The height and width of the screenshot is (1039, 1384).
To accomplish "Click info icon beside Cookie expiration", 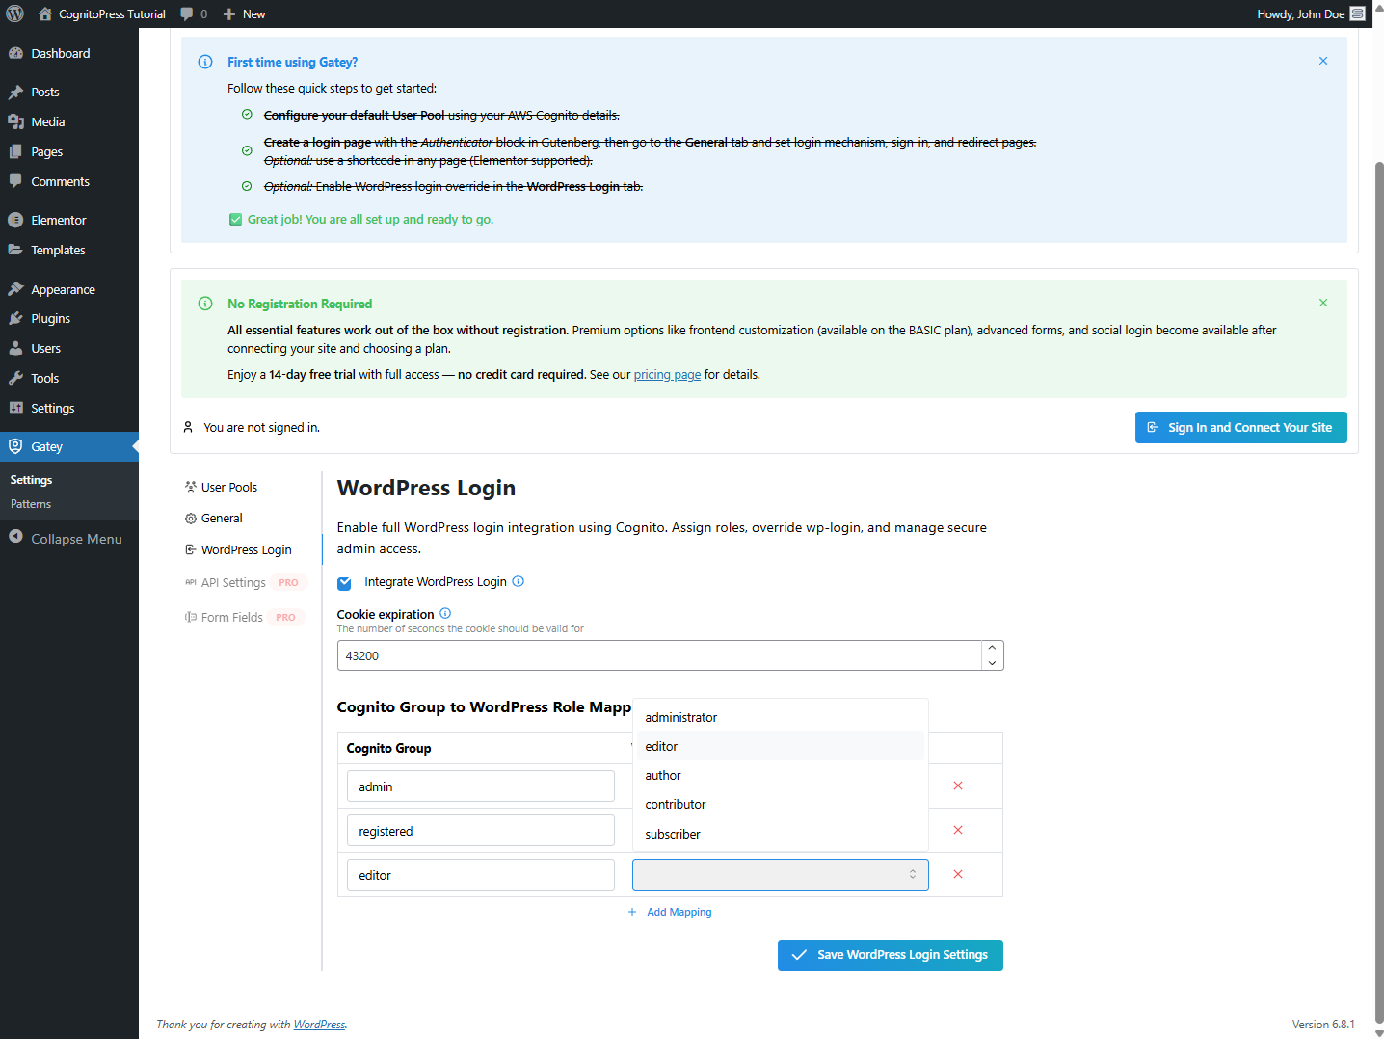I will click(445, 613).
